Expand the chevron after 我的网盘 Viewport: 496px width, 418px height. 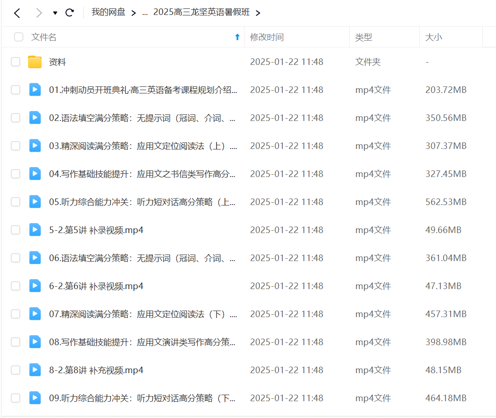tap(134, 13)
